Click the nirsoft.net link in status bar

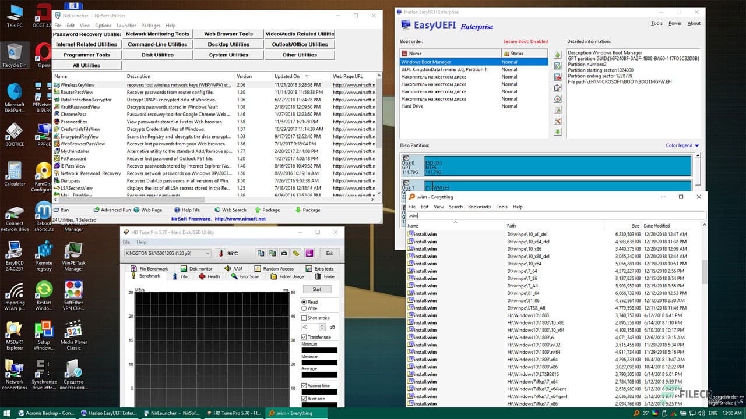click(240, 219)
